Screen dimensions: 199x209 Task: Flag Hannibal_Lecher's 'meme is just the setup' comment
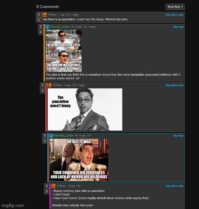pyautogui.click(x=175, y=27)
